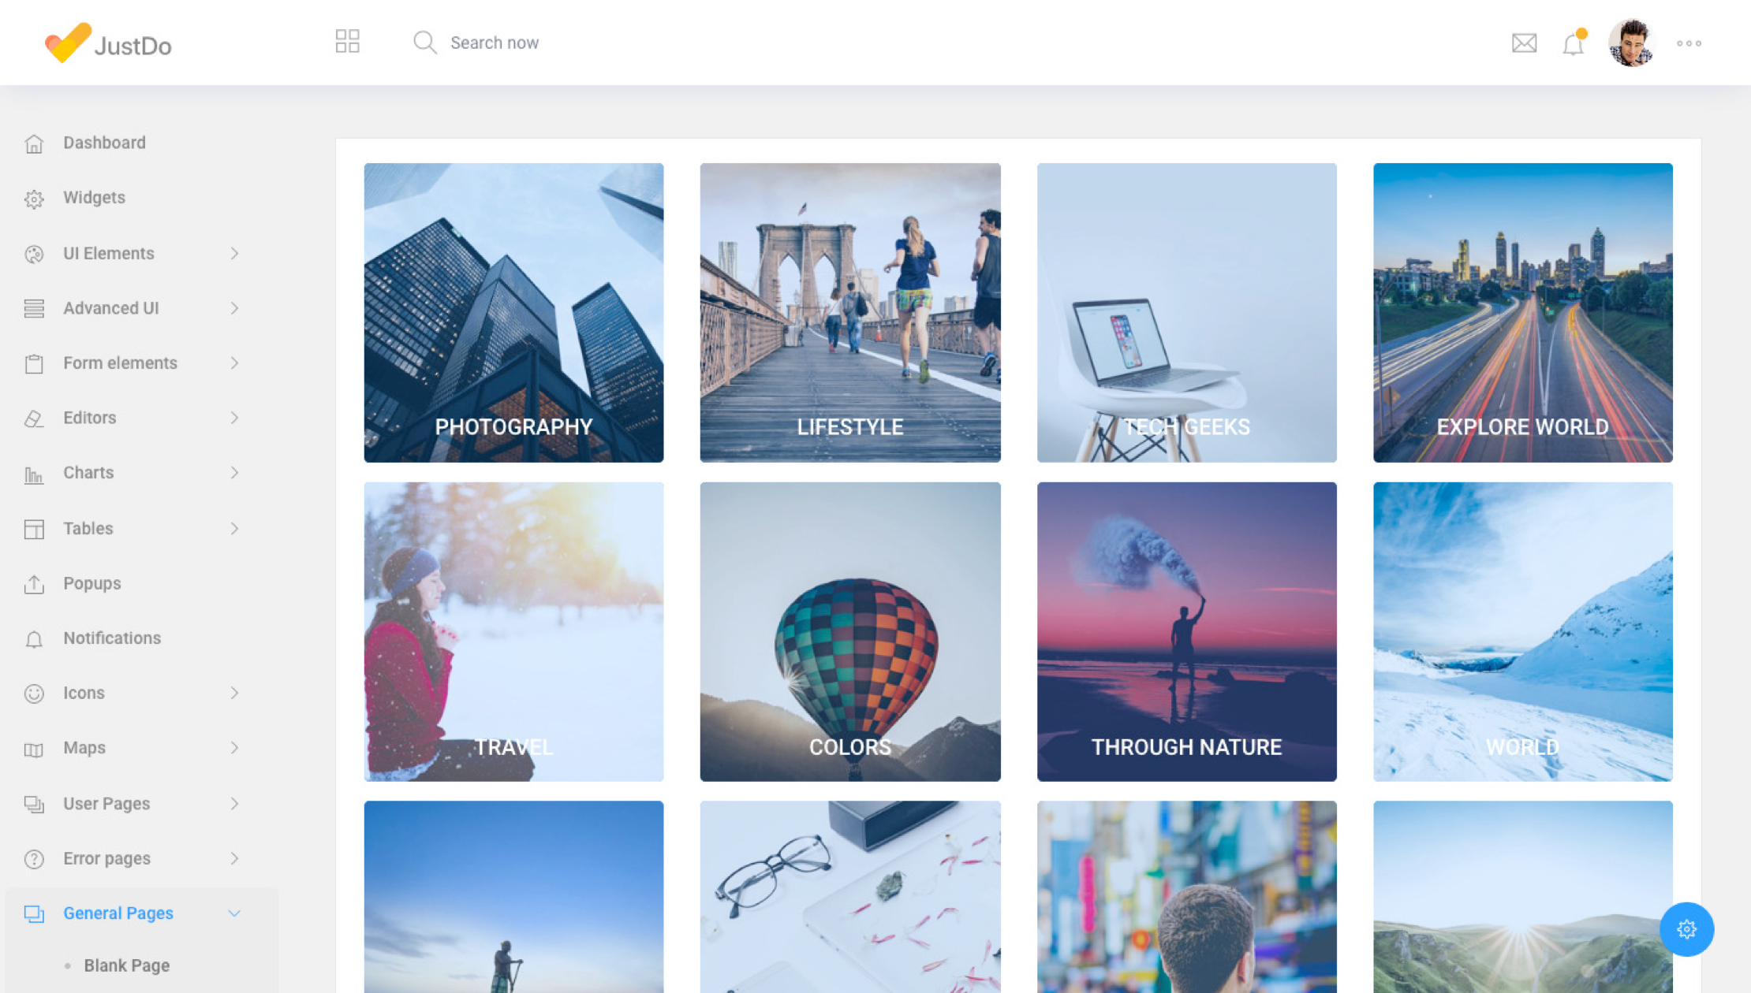This screenshot has width=1751, height=993.
Task: Open the Blank Page link
Action: [126, 965]
